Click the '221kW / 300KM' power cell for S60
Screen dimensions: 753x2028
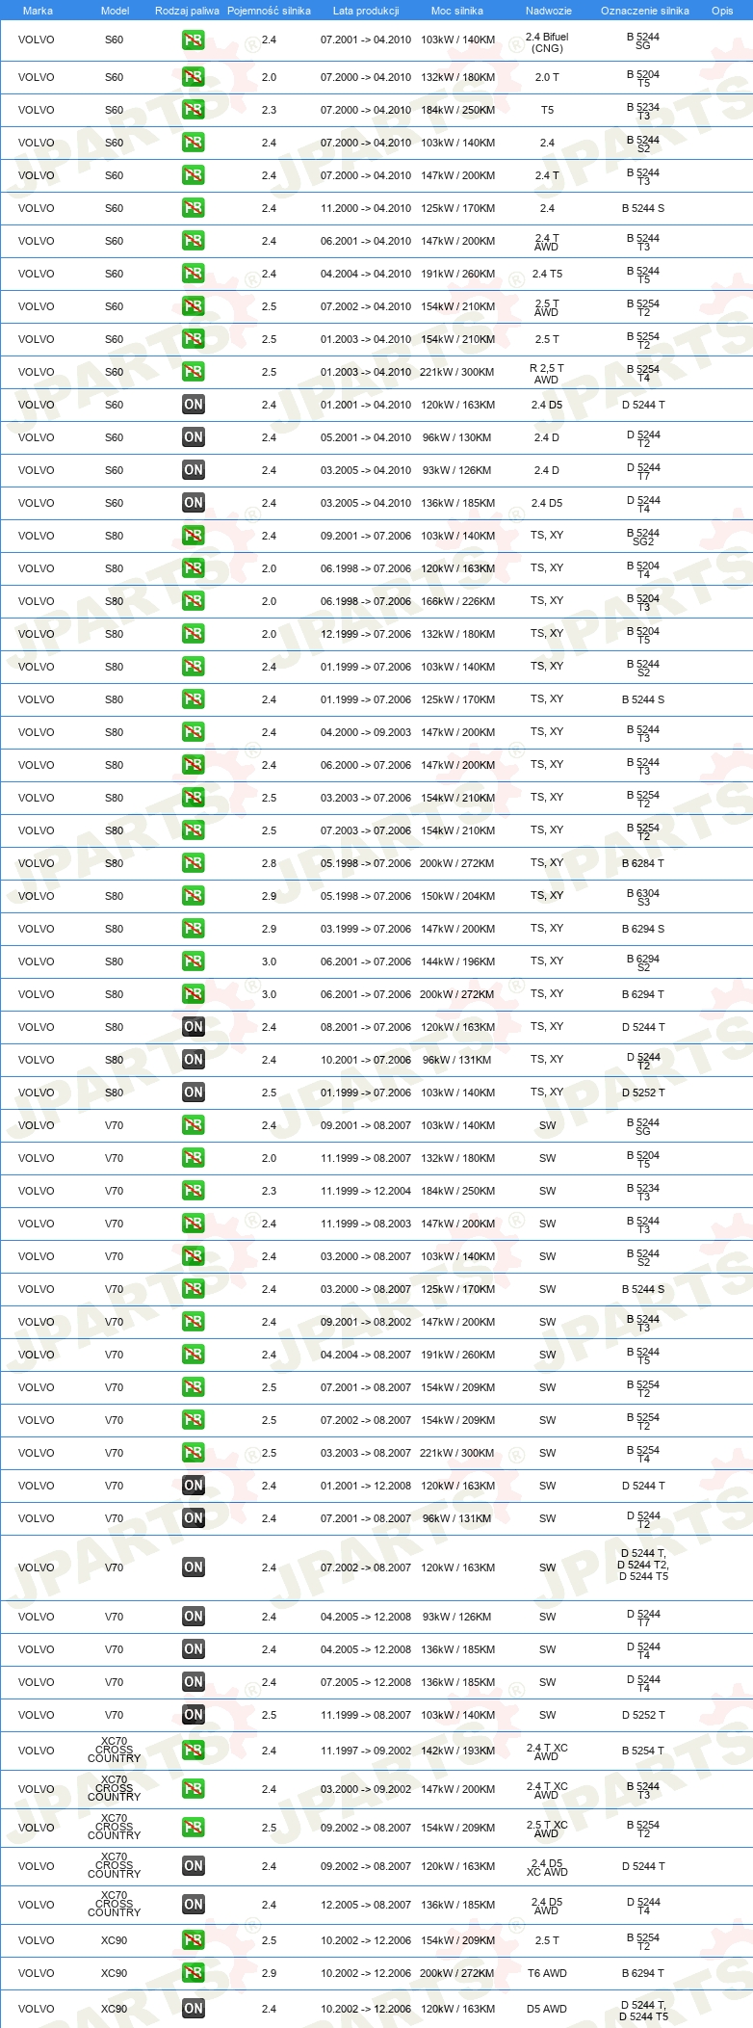pos(457,372)
